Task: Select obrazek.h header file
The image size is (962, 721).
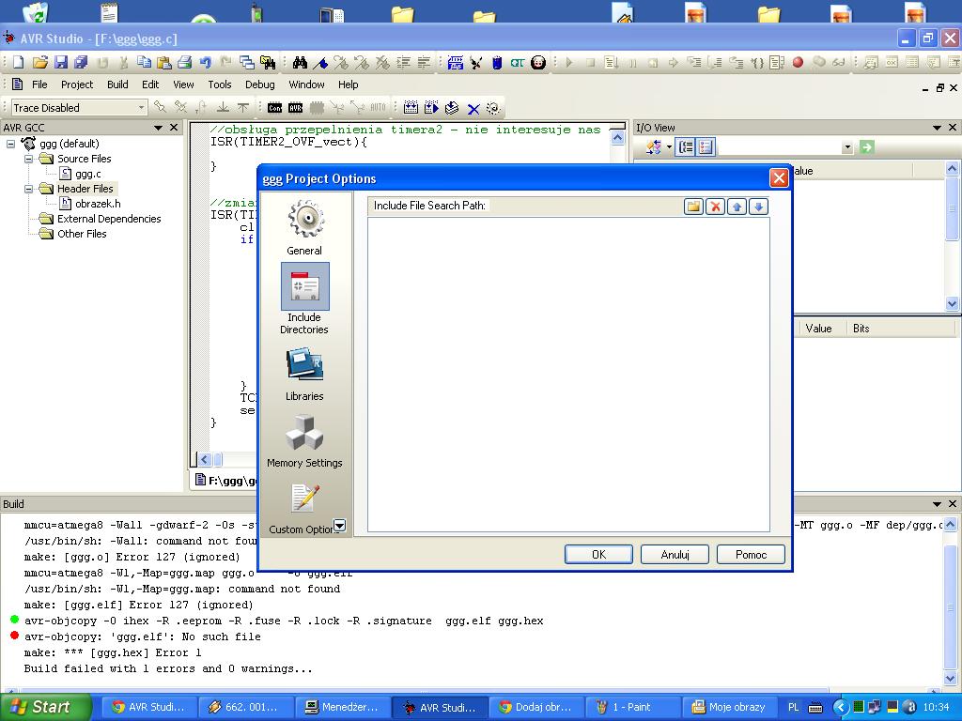Action: coord(97,204)
